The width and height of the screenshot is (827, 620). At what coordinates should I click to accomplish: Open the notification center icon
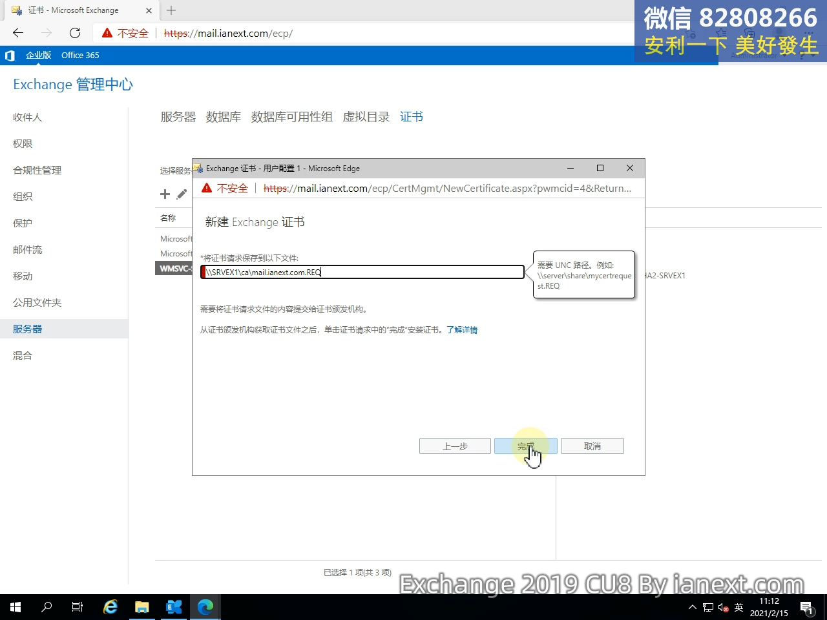806,607
